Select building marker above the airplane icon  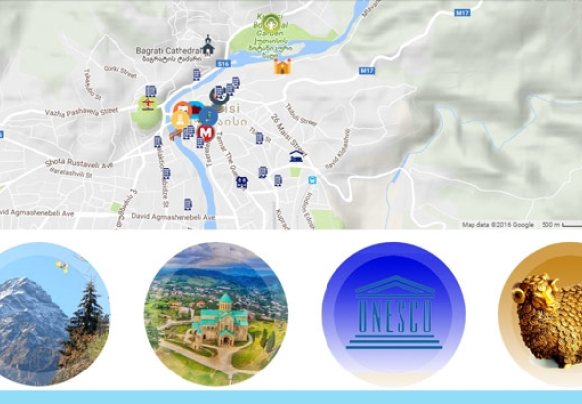[151, 91]
